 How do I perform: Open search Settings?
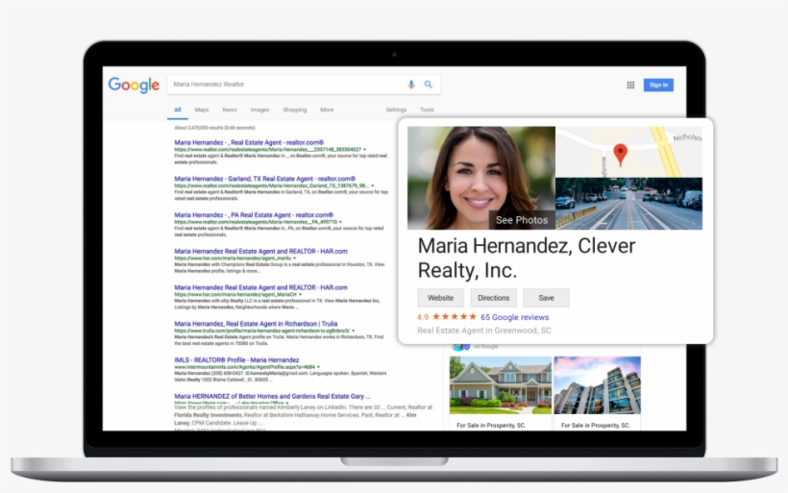click(396, 110)
